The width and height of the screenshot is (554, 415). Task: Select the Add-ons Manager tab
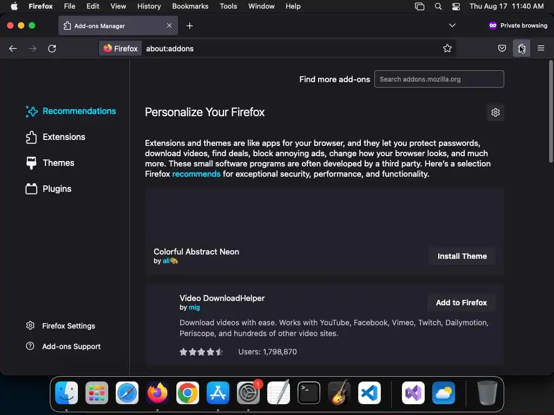click(x=118, y=25)
